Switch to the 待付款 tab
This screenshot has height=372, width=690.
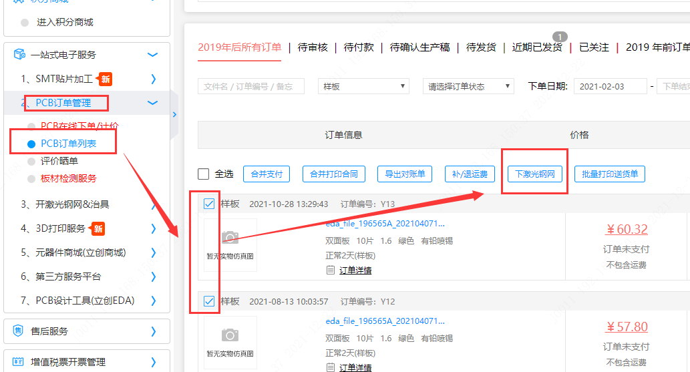click(359, 47)
